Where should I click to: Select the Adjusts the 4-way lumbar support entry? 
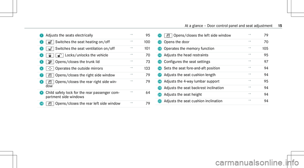pyautogui.click(x=192, y=81)
